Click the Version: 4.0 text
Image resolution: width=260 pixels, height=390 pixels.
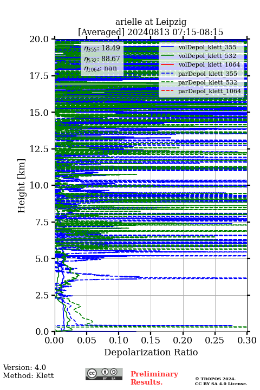(x=24, y=367)
